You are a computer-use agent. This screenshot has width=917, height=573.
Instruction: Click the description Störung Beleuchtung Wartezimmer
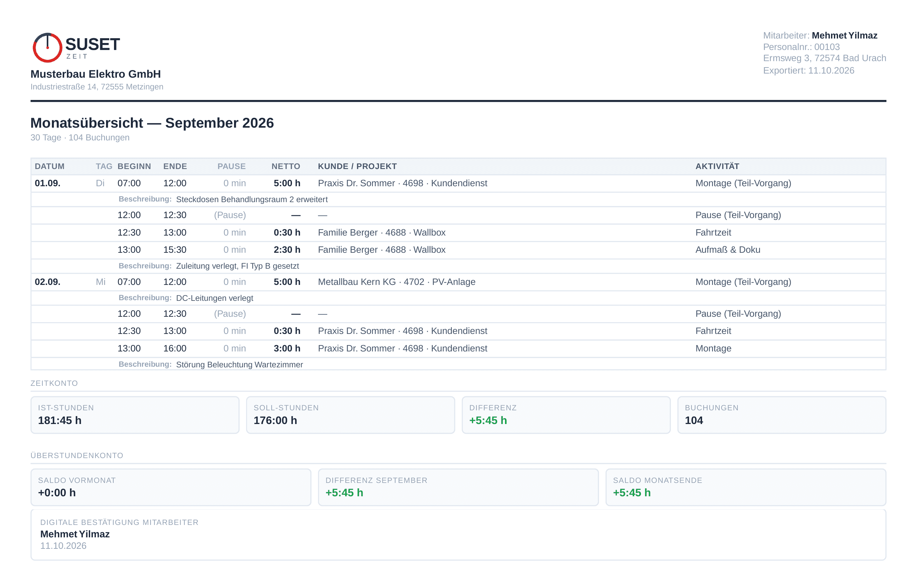coord(239,364)
